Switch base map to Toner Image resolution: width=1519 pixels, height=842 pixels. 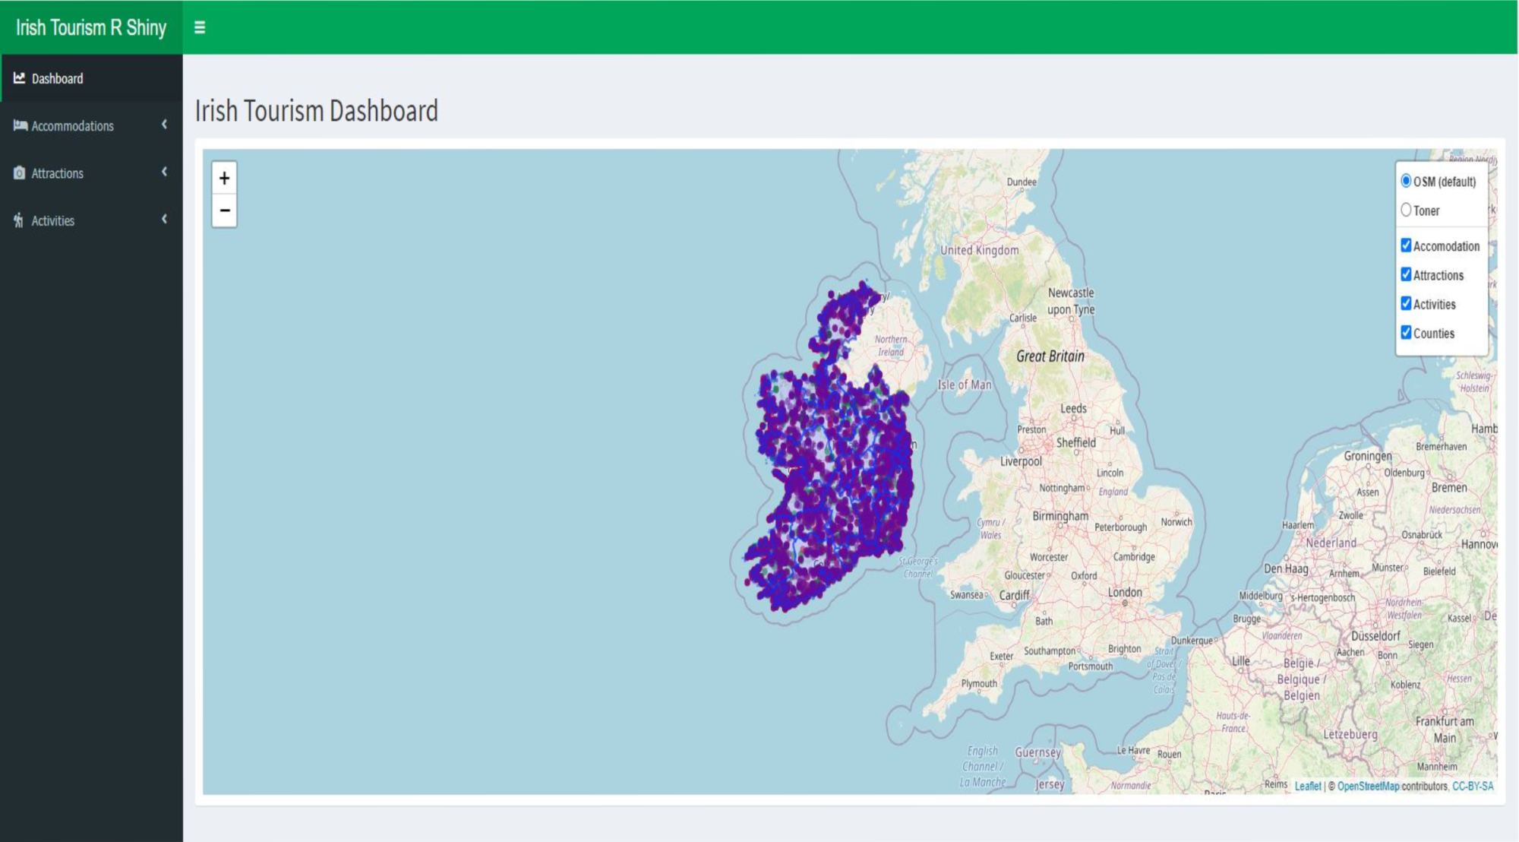[x=1406, y=210]
